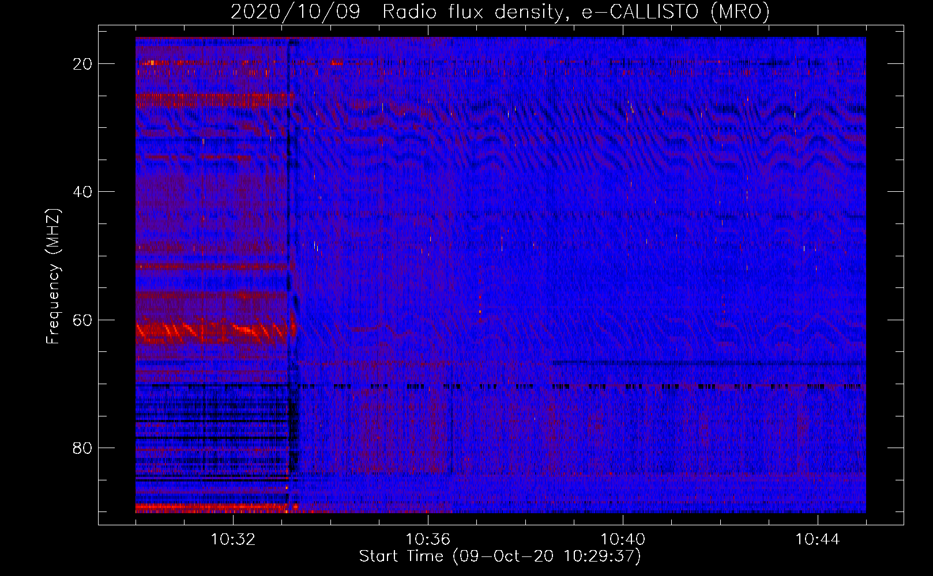The height and width of the screenshot is (576, 933).
Task: Click the time tick label '10:36'
Action: coord(428,540)
